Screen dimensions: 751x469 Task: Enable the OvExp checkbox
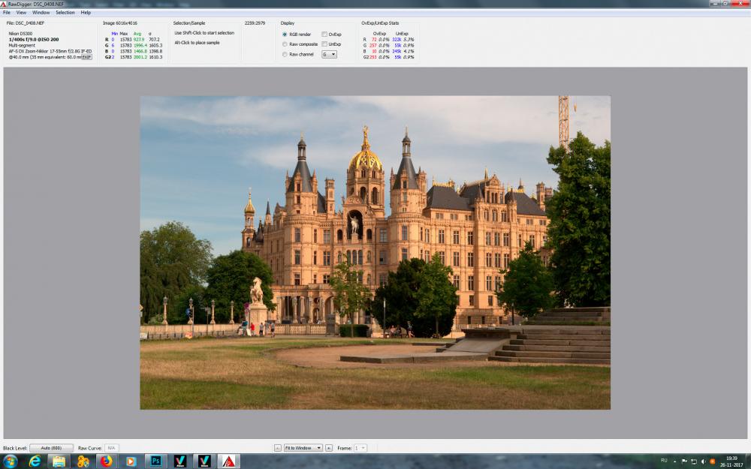(324, 35)
